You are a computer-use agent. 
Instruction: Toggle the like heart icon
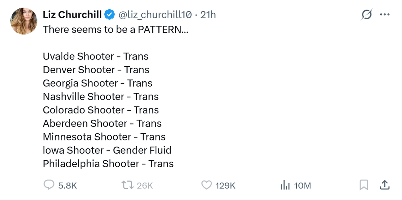(206, 185)
